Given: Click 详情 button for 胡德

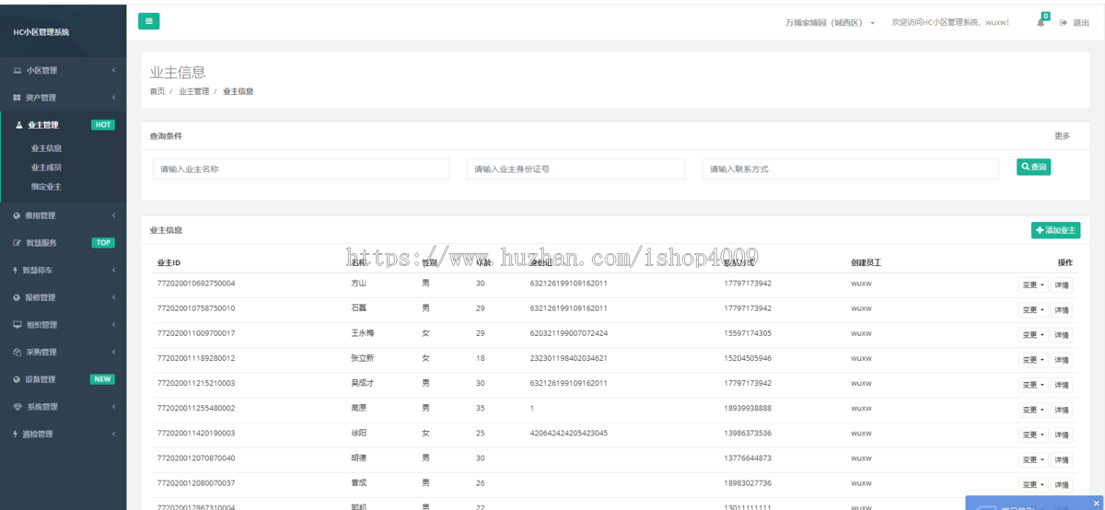Looking at the screenshot, I should coord(1062,459).
